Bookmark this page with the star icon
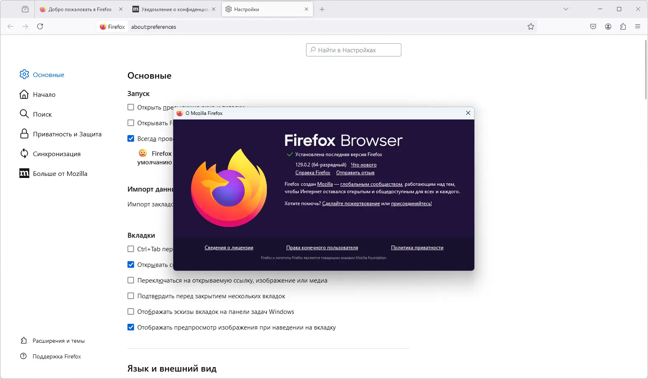The width and height of the screenshot is (648, 379). click(531, 26)
